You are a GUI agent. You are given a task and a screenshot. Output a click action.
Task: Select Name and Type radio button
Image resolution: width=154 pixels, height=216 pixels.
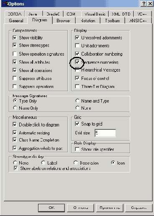pyautogui.click(x=77, y=101)
